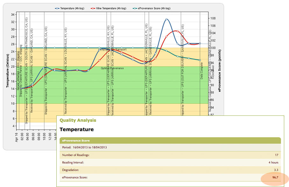Click the eProvenance Score table header
Image resolution: width=289 pixels, height=187 pixels.
pyautogui.click(x=170, y=141)
